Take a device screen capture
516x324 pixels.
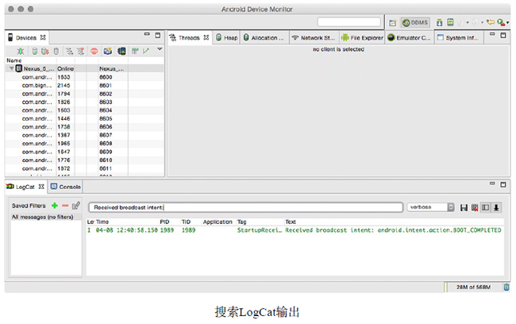tap(108, 51)
